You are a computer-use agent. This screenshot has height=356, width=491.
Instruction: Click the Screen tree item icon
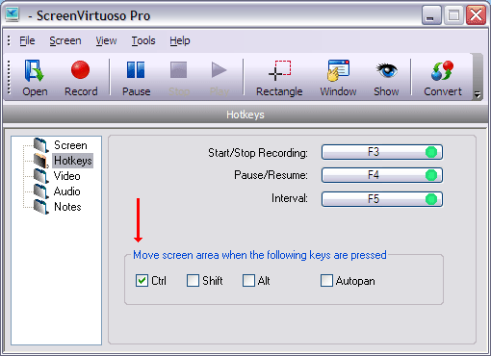point(41,145)
